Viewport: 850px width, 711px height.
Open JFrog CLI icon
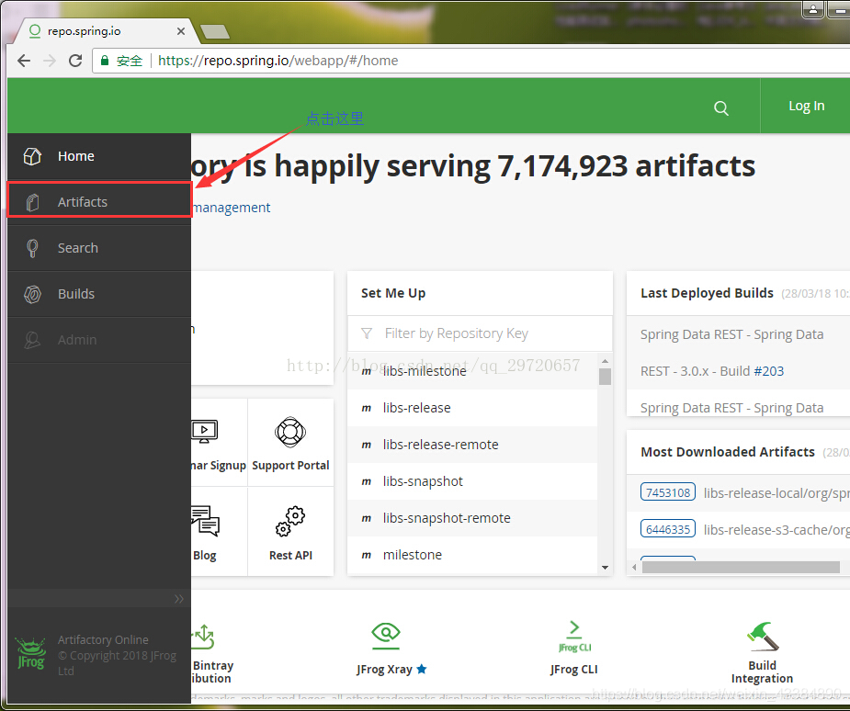pos(574,637)
